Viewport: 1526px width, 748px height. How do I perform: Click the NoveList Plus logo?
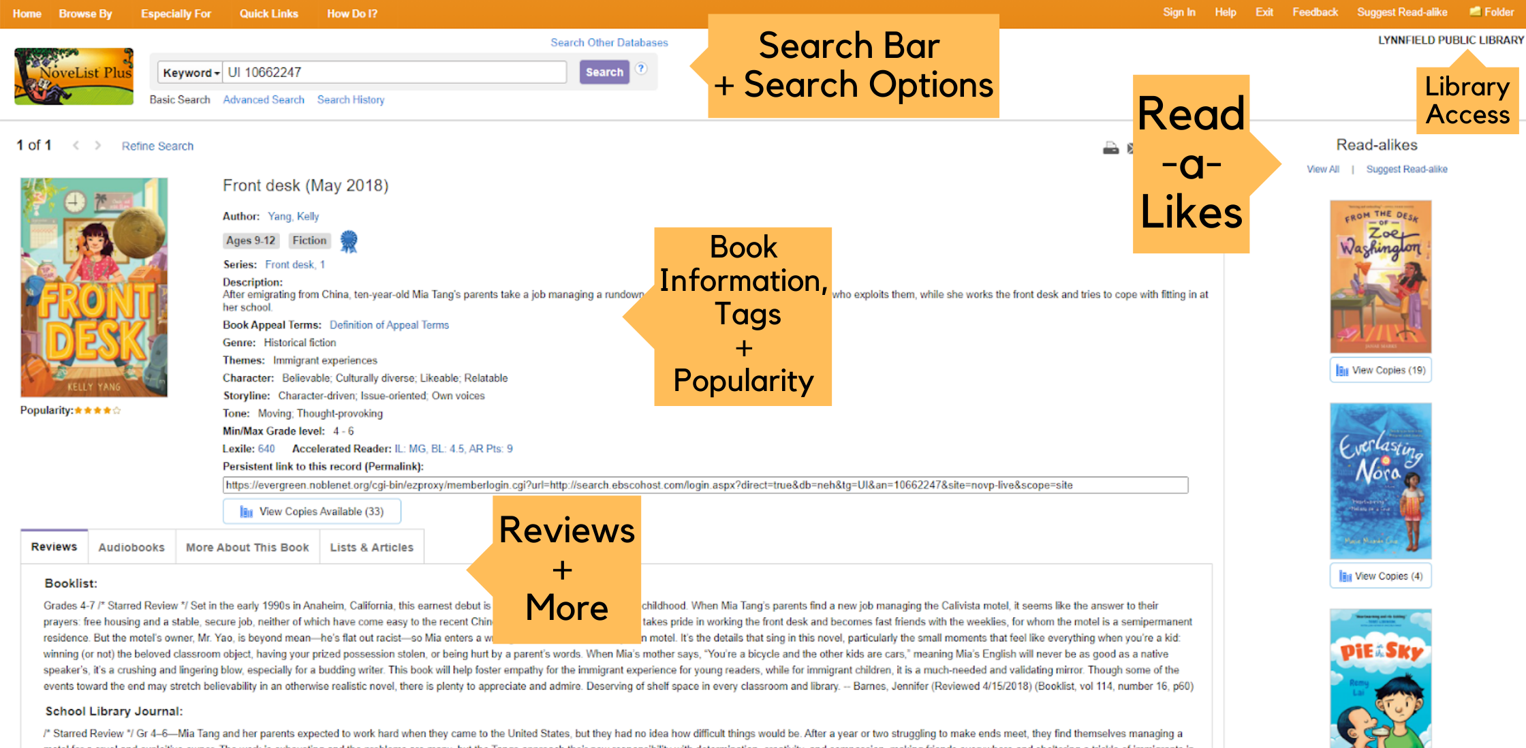74,76
